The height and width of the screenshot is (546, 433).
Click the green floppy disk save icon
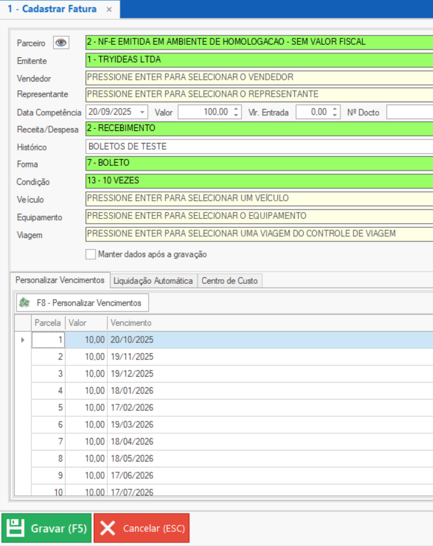pos(15,528)
